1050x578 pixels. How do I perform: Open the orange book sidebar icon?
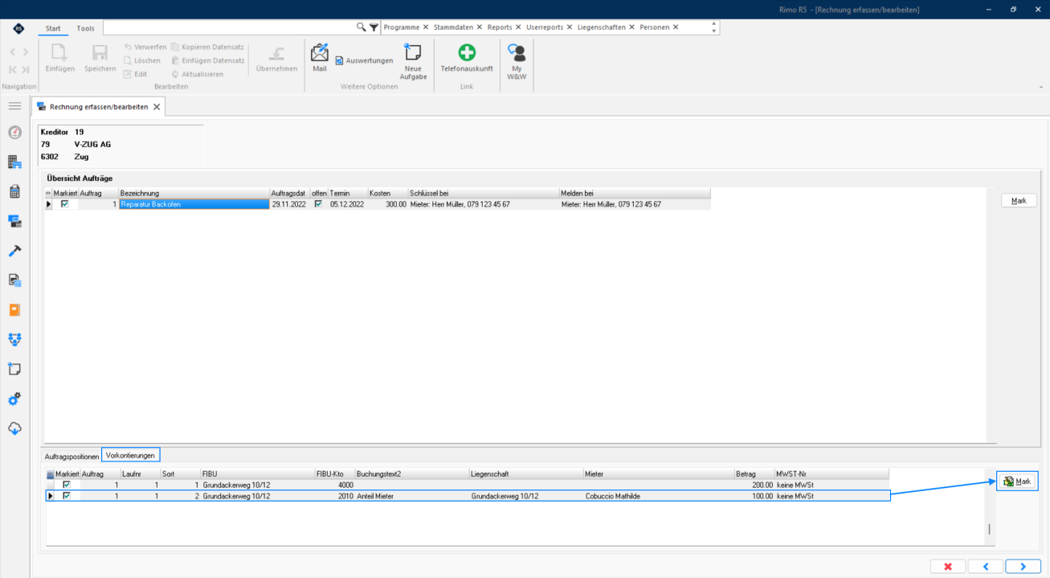point(14,309)
